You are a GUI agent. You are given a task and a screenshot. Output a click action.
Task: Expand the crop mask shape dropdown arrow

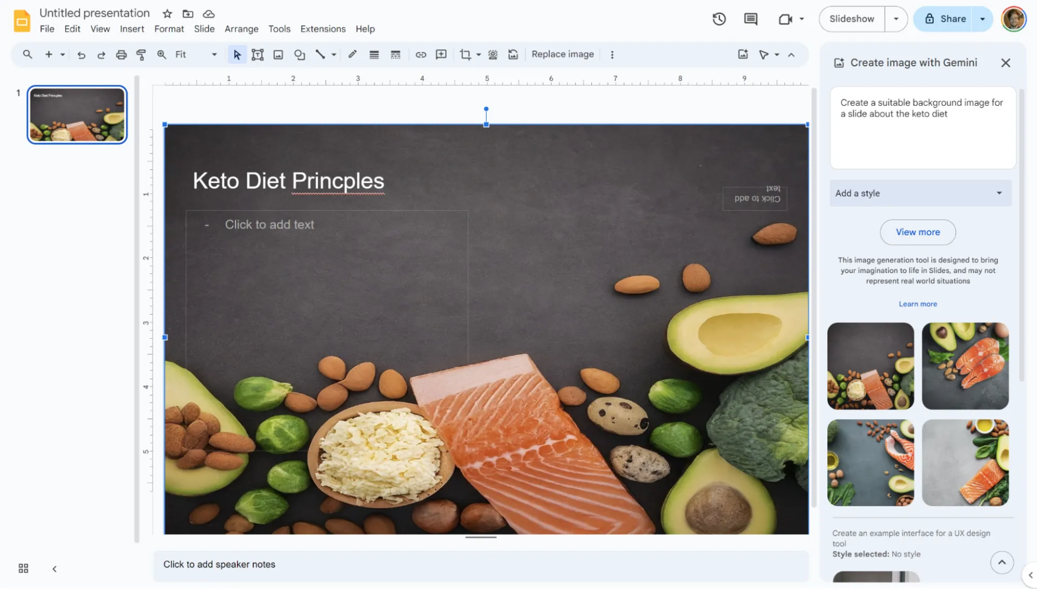[479, 54]
